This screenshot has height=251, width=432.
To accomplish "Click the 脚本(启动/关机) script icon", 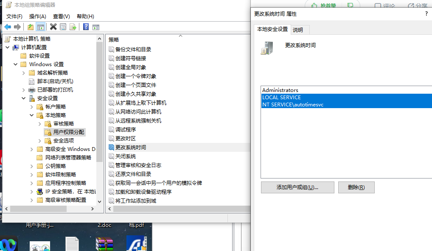I will [32, 81].
